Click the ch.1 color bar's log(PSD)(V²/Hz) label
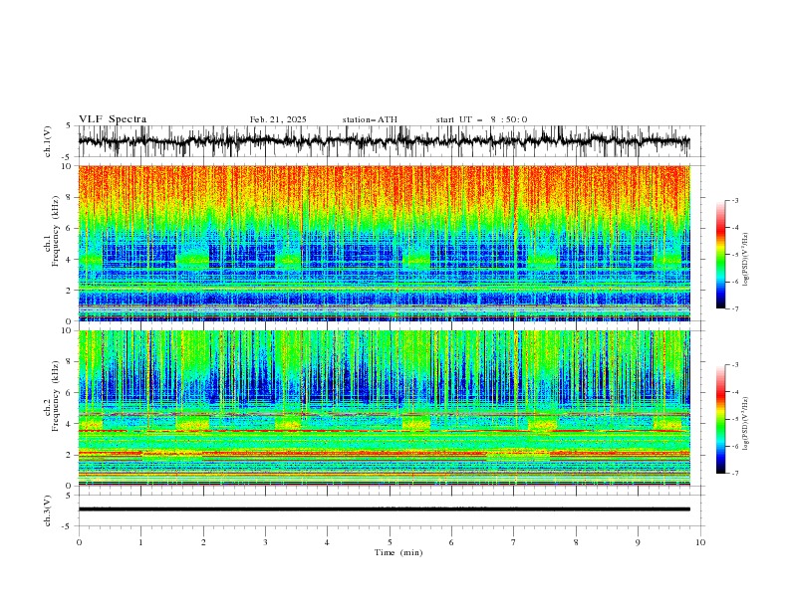This screenshot has width=789, height=609. pos(746,260)
